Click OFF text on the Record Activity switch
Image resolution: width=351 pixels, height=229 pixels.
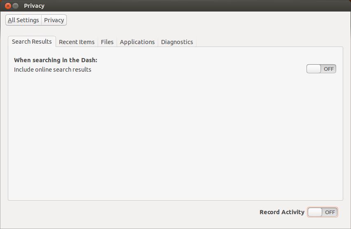[330, 212]
